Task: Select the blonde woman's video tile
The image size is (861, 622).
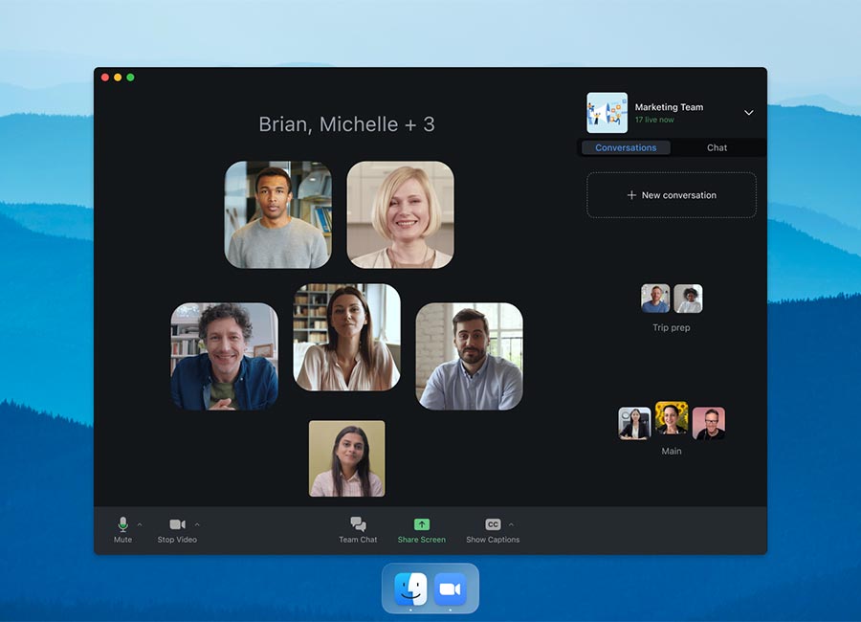Action: point(400,214)
